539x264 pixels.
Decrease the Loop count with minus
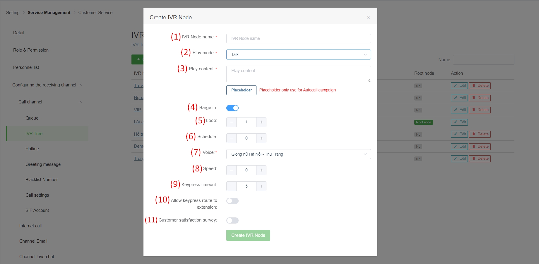[232, 122]
